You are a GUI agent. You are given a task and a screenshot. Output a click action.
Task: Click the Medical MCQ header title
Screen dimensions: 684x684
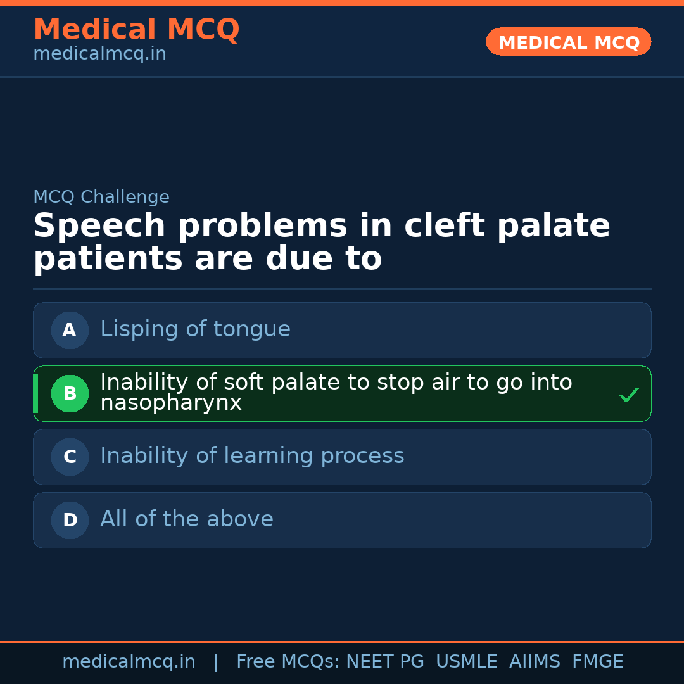coord(136,30)
